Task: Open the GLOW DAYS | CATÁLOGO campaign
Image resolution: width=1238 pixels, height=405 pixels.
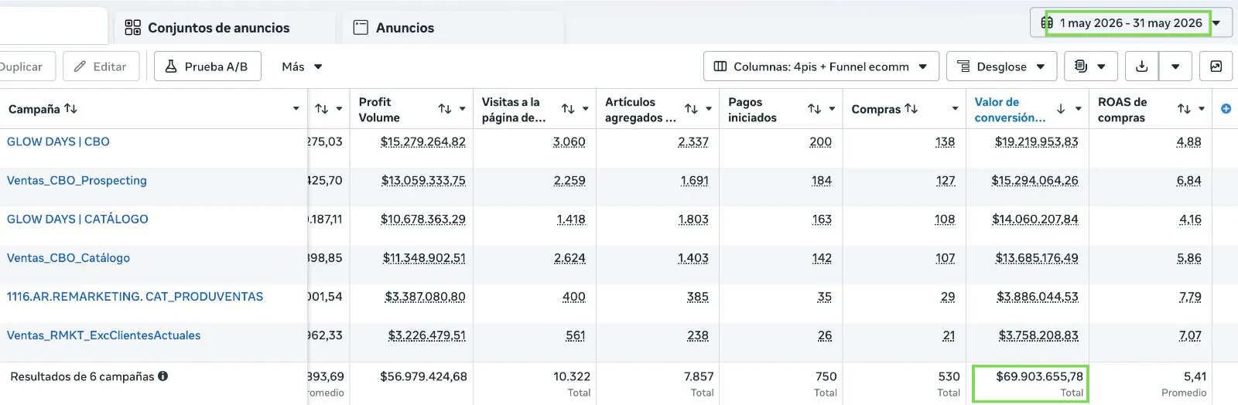Action: click(77, 219)
